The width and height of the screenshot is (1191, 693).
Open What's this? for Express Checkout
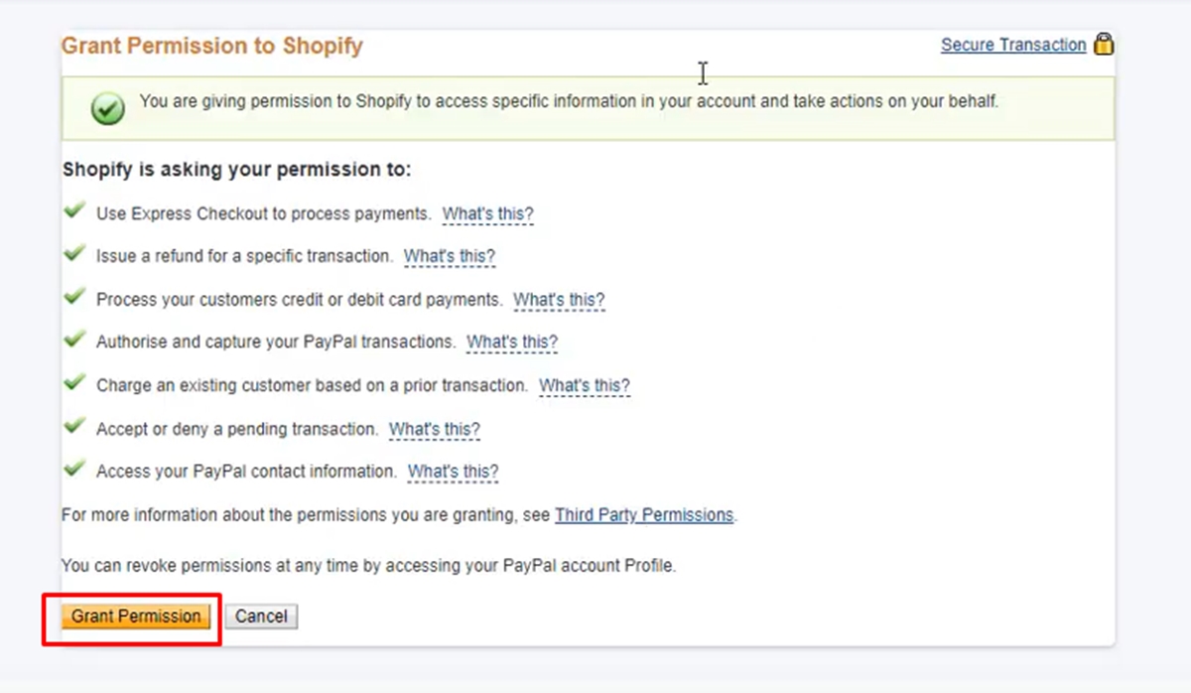pyautogui.click(x=488, y=213)
